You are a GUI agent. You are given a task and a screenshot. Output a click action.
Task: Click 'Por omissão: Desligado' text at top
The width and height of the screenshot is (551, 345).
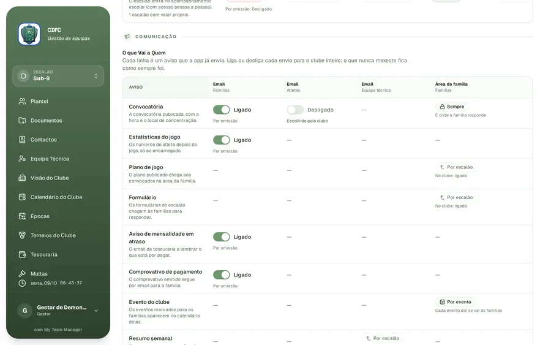pos(249,9)
